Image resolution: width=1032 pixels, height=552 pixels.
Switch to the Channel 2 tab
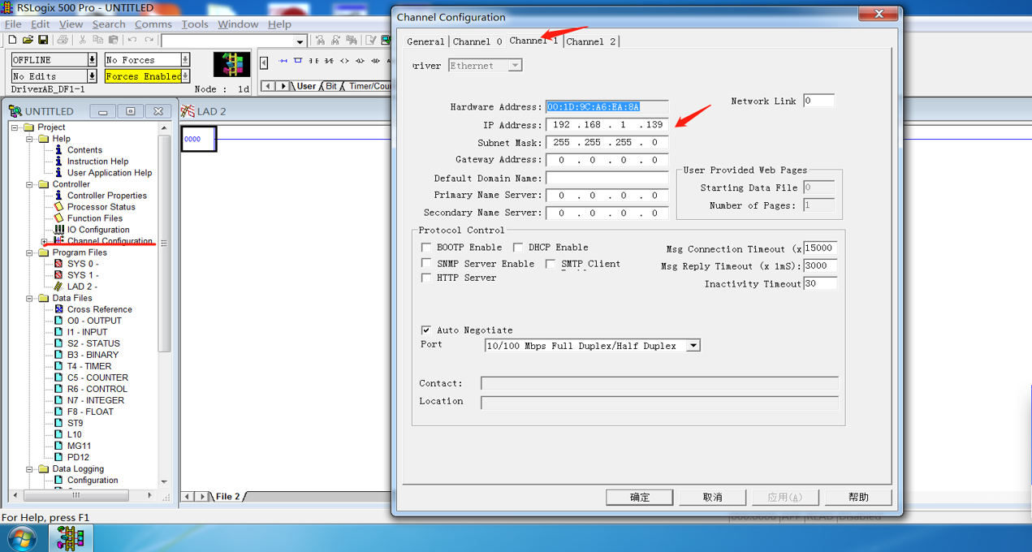(x=591, y=41)
